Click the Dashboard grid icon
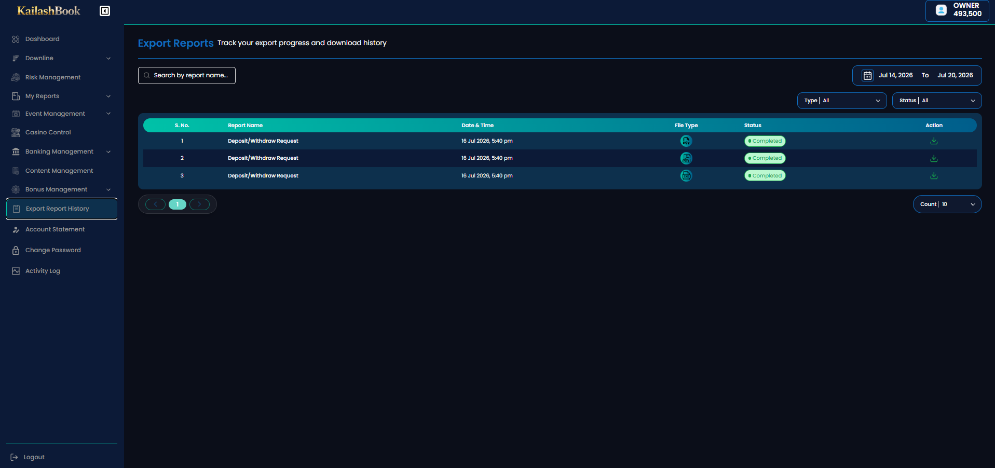Viewport: 995px width, 468px height. [16, 39]
